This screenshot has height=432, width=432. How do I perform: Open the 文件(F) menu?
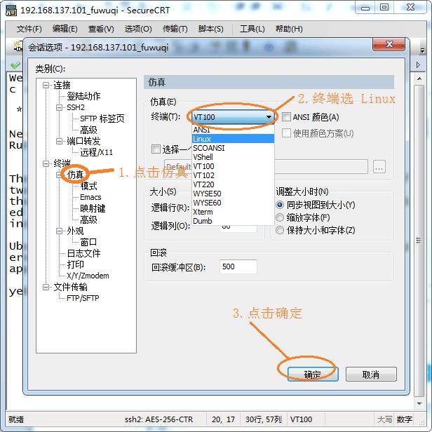click(29, 29)
